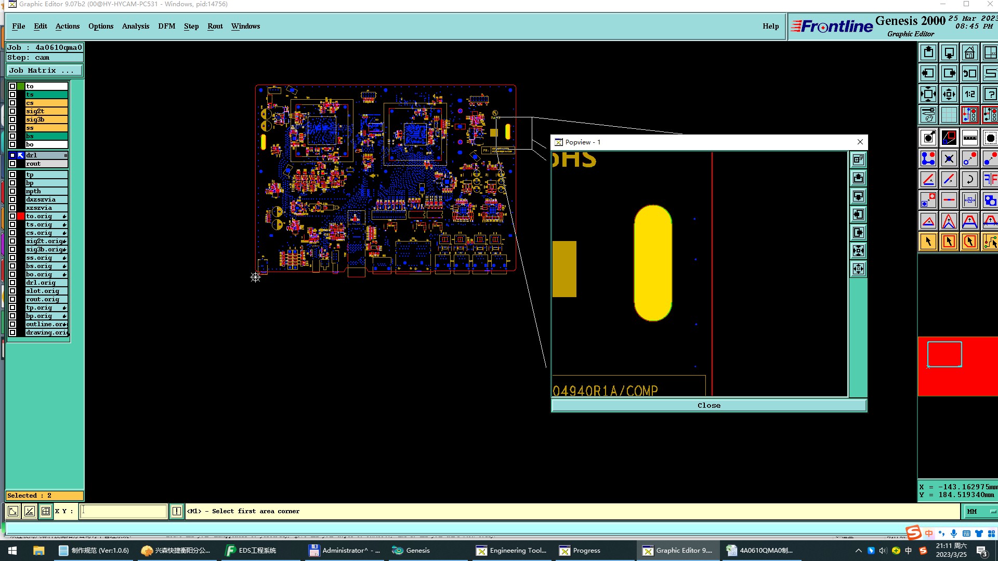Image resolution: width=998 pixels, height=561 pixels.
Task: Click the Close button in Popview
Action: 708,406
